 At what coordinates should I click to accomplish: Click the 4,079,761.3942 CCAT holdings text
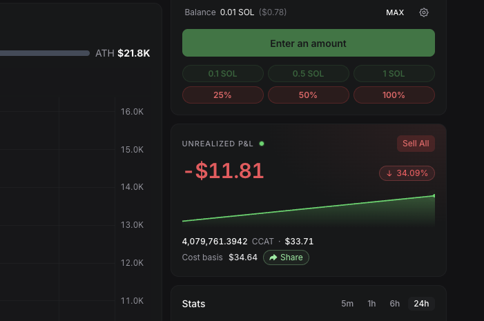pos(228,242)
